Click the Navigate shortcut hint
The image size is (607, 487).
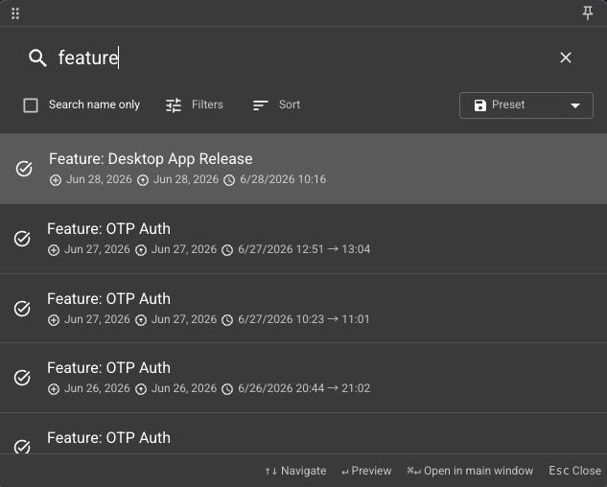pos(295,471)
